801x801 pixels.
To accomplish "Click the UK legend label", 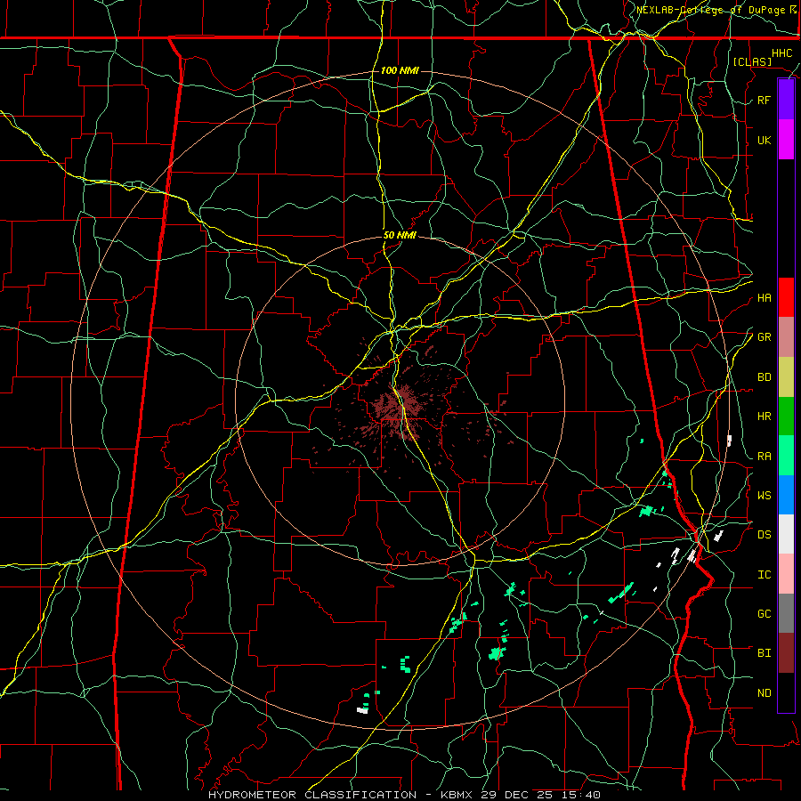I will (764, 140).
